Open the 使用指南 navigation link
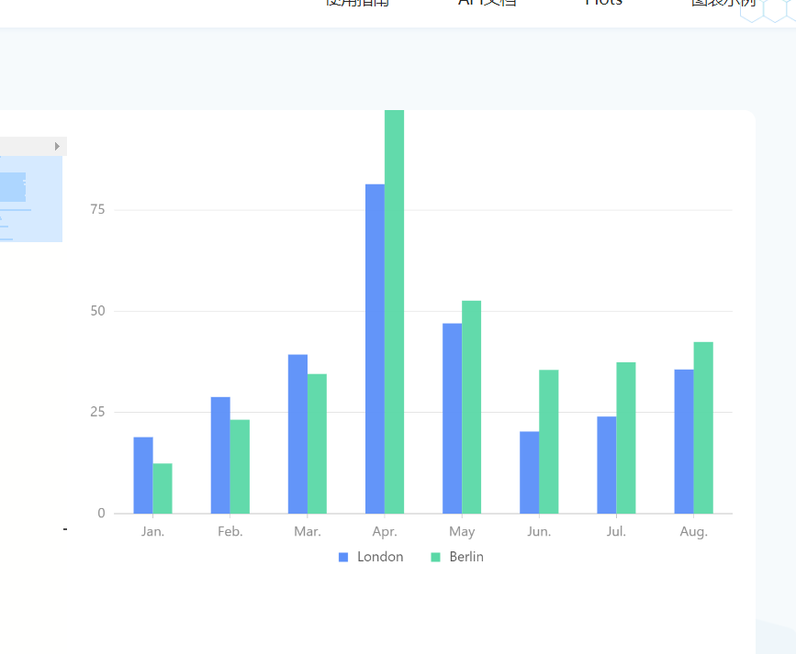Screen dimensions: 796x654 click(x=357, y=3)
